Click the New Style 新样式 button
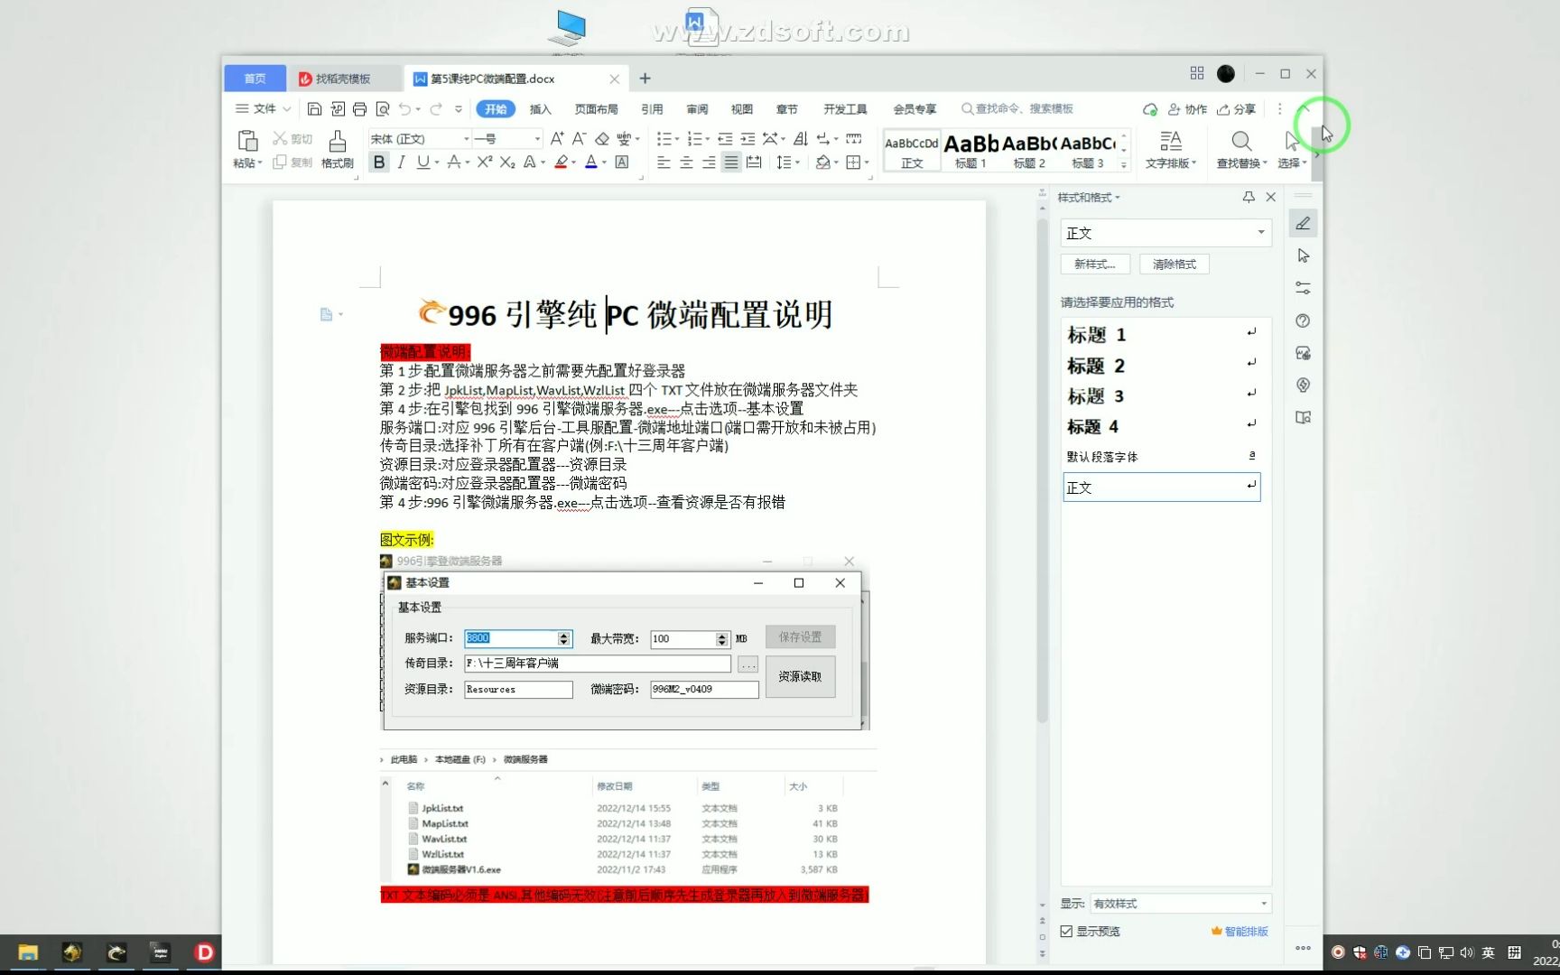The image size is (1560, 975). coord(1094,264)
